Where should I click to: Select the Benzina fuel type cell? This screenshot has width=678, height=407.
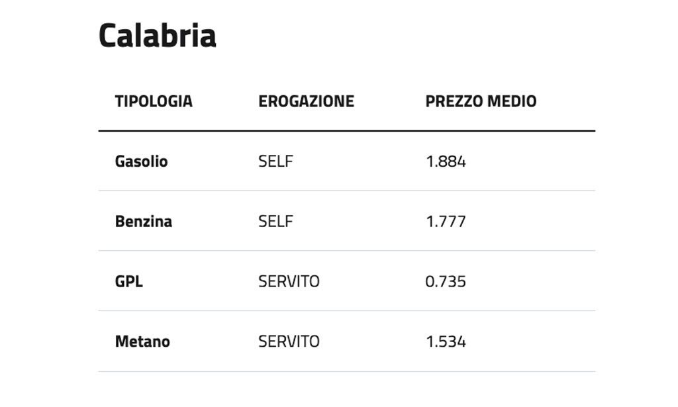tap(143, 222)
